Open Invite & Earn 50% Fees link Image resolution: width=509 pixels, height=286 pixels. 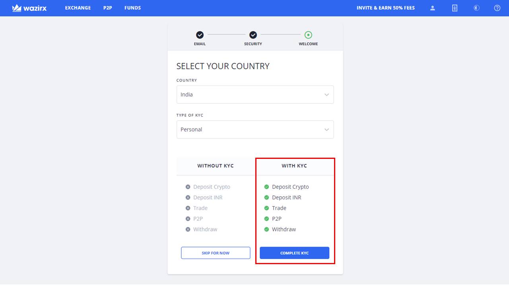click(386, 8)
